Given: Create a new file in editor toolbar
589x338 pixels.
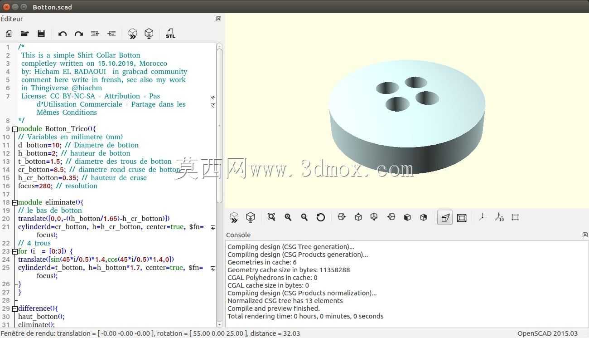Looking at the screenshot, I should (9, 34).
